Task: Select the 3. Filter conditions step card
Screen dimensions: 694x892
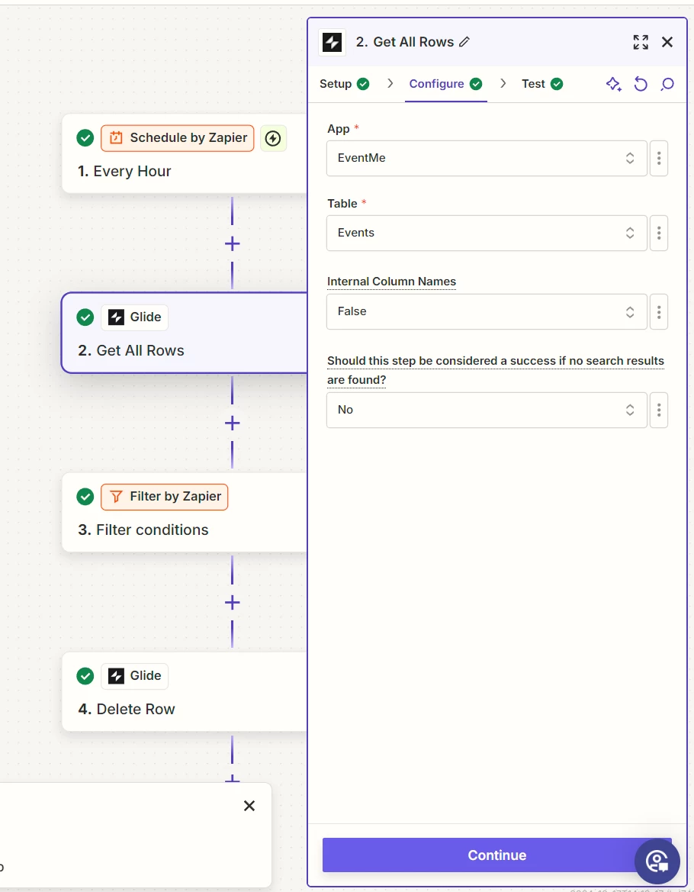Action: pyautogui.click(x=184, y=512)
